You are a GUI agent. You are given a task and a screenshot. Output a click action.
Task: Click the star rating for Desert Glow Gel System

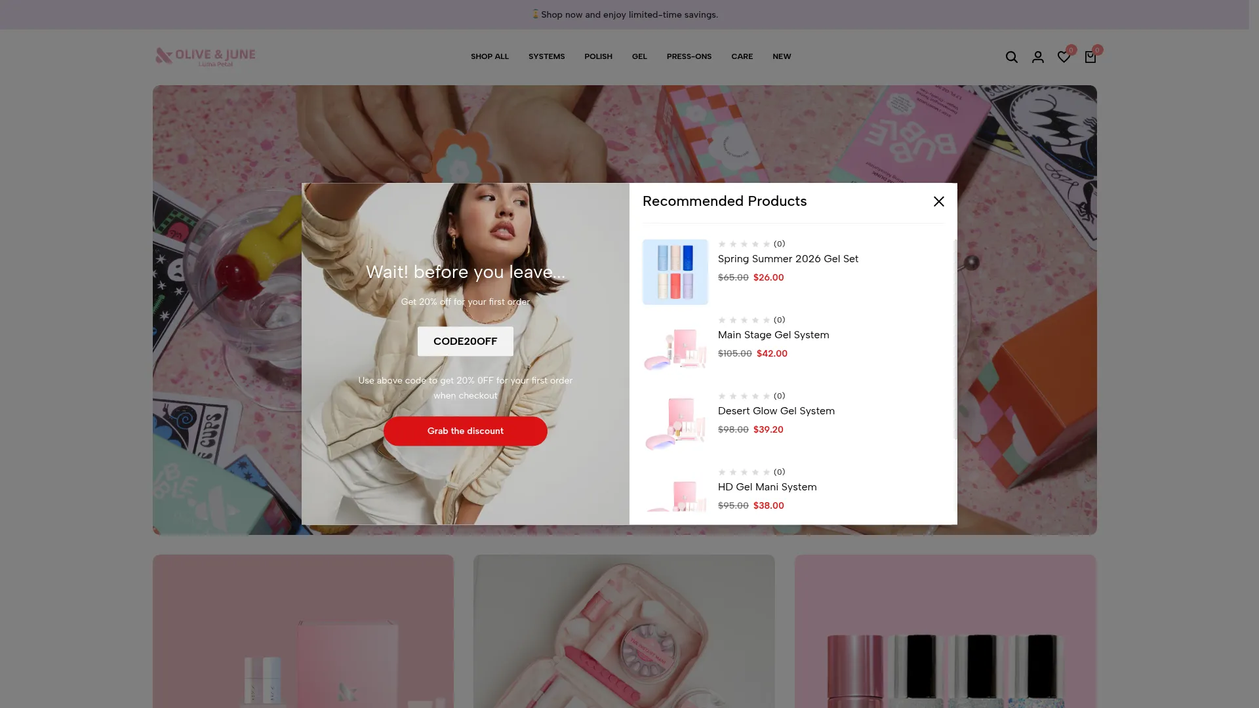[744, 396]
